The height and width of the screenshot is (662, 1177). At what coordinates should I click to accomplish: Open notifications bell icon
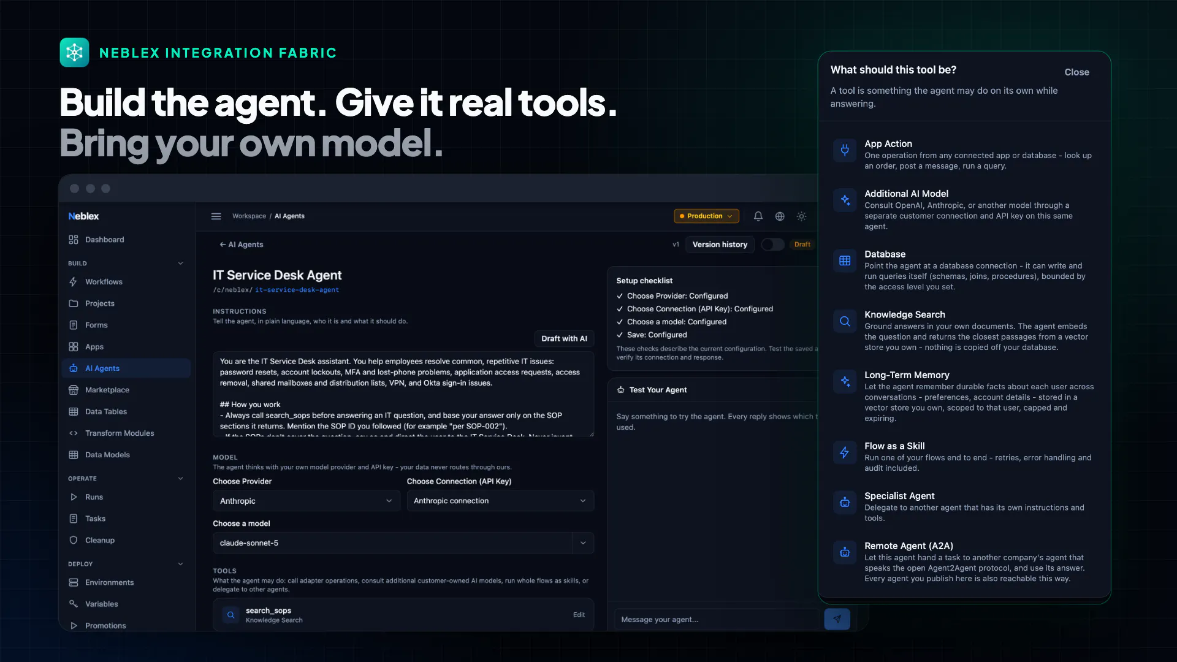[x=758, y=216]
